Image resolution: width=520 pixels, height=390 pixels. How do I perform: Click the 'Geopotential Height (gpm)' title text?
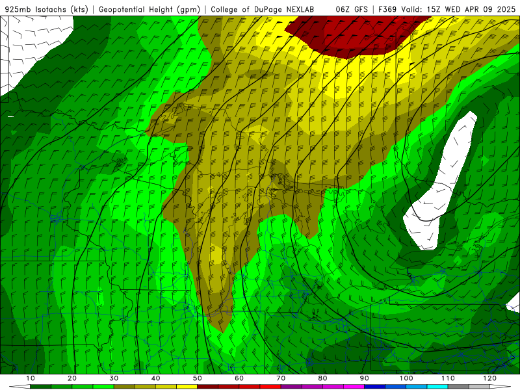click(149, 10)
